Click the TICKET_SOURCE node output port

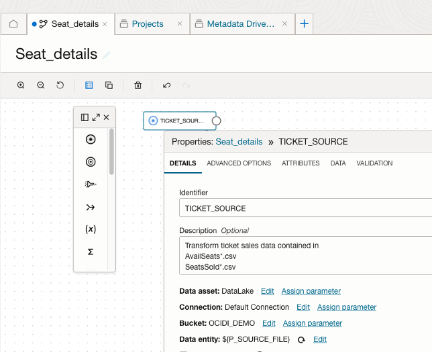pos(216,121)
